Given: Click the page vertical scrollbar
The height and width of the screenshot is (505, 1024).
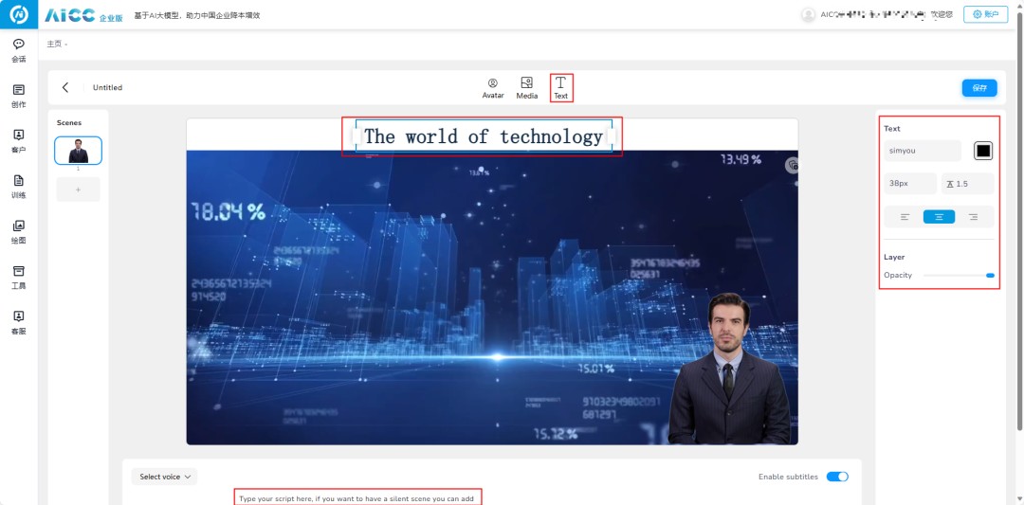Looking at the screenshot, I should coord(1020,222).
